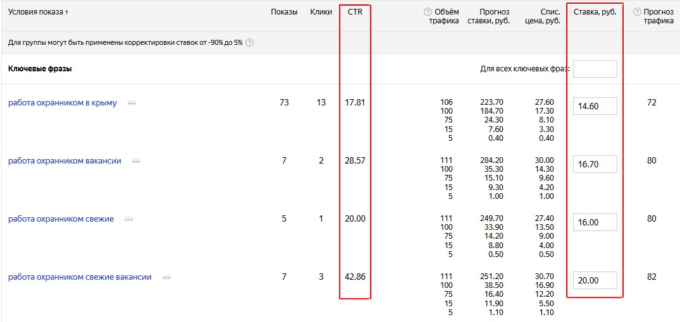This screenshot has height=322, width=680.
Task: Click the Ставка, руб. column header
Action: click(x=595, y=12)
